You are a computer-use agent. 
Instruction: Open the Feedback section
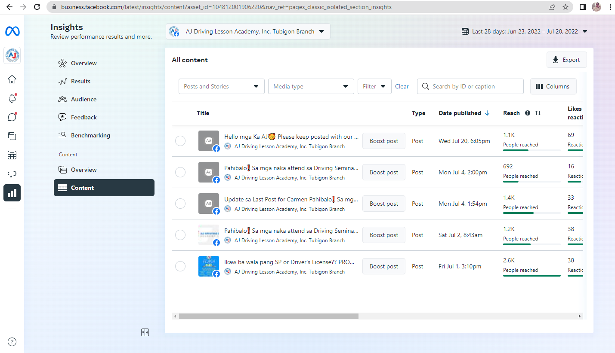coord(104,117)
